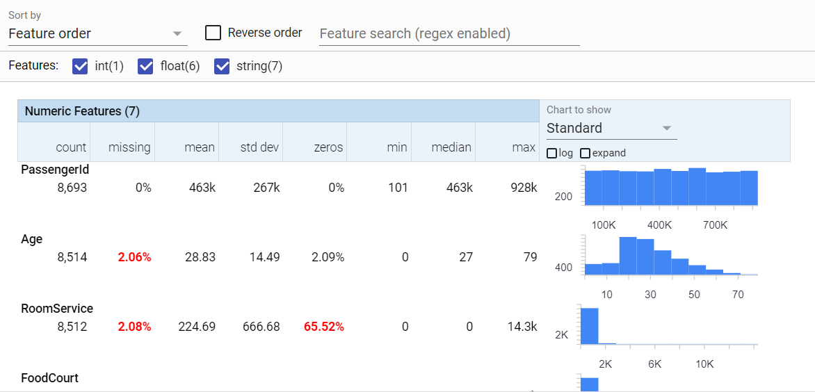
Task: Click the std dev column header
Action: (260, 147)
